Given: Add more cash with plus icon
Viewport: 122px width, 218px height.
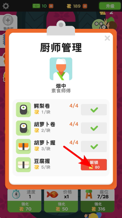Looking at the screenshot, I should click(x=51, y=6).
